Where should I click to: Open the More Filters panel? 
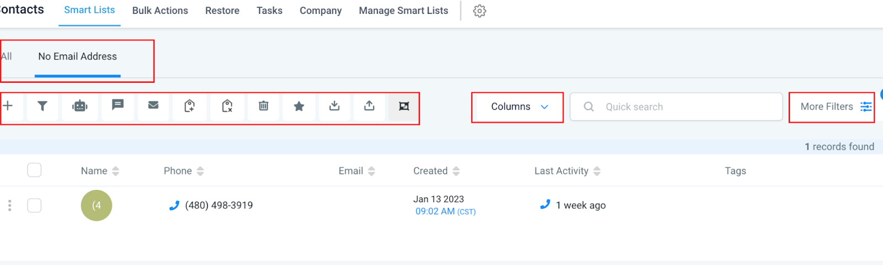(836, 107)
